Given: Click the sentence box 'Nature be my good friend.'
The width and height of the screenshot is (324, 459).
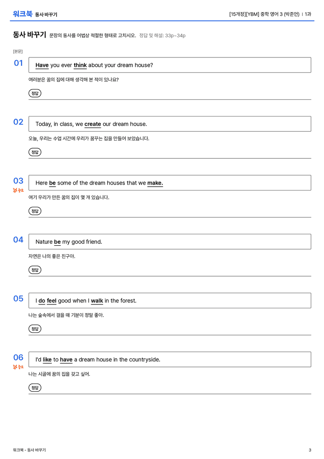Looking at the screenshot, I should click(170, 242).
